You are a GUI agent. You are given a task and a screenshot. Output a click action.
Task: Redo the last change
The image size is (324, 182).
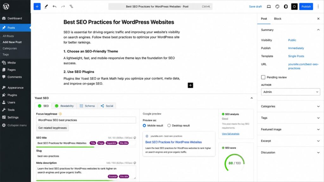pos(63,6)
